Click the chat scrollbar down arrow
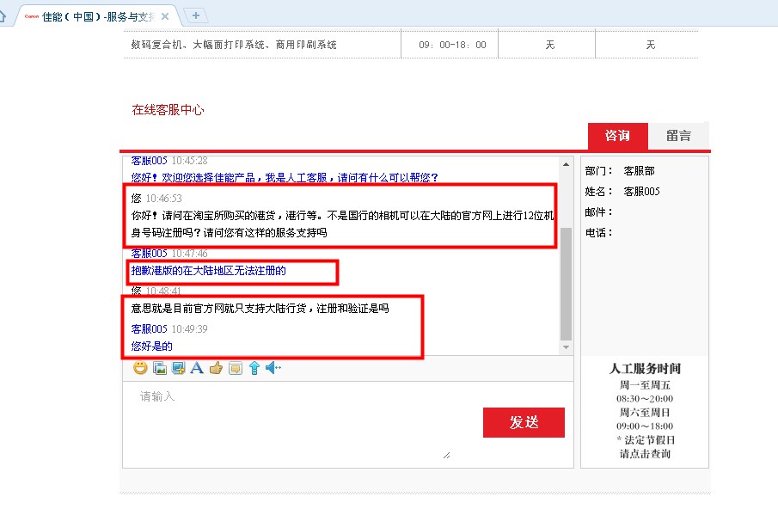The image size is (778, 509). [567, 347]
